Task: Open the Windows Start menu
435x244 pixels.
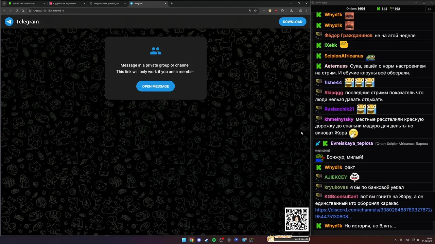Action: tap(184, 240)
